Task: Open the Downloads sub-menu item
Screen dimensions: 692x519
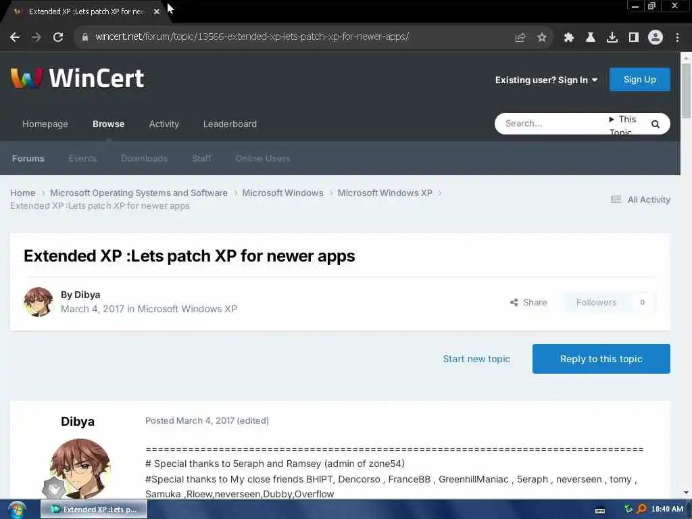Action: click(x=145, y=158)
